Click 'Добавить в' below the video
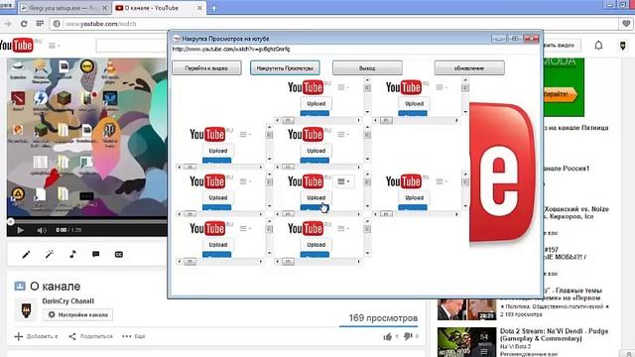 pyautogui.click(x=37, y=336)
